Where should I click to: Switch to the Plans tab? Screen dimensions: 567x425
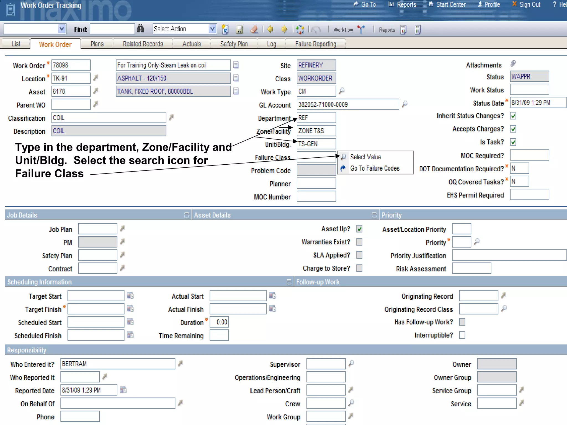(x=97, y=44)
